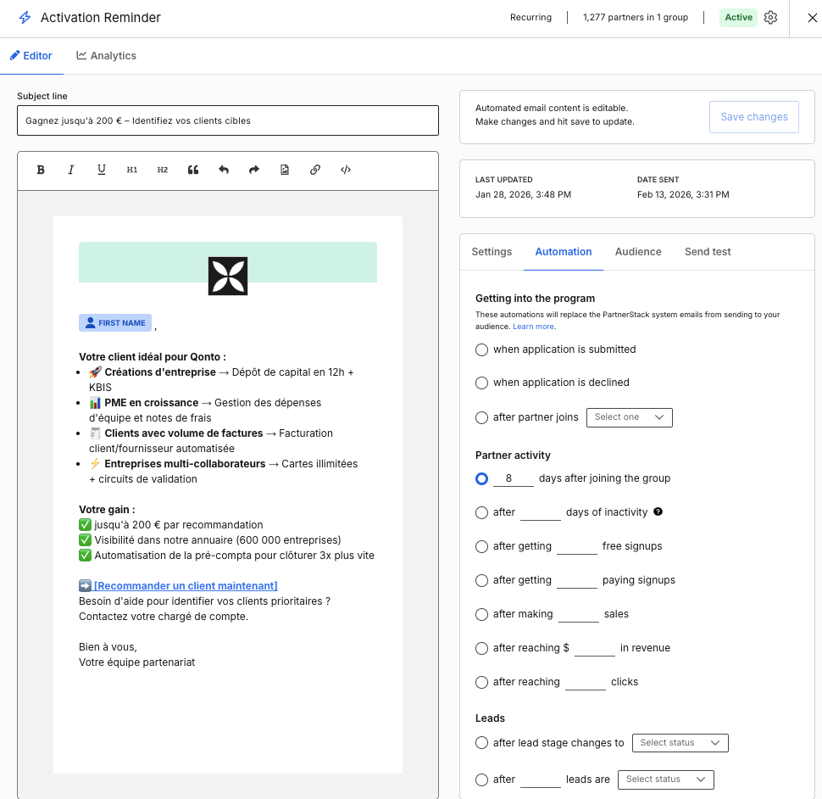This screenshot has width=822, height=799.
Task: Open the 'Learn more' link
Action: [x=533, y=327]
